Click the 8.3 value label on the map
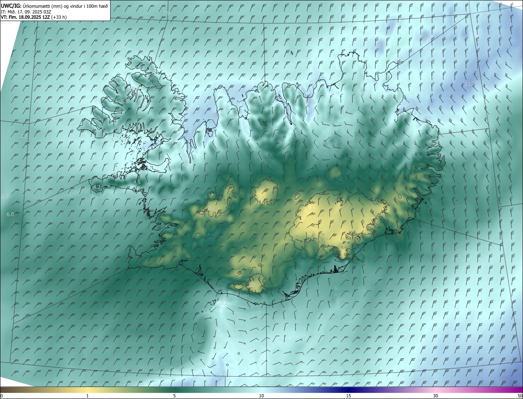This screenshot has width=523, height=399. pyautogui.click(x=5, y=197)
